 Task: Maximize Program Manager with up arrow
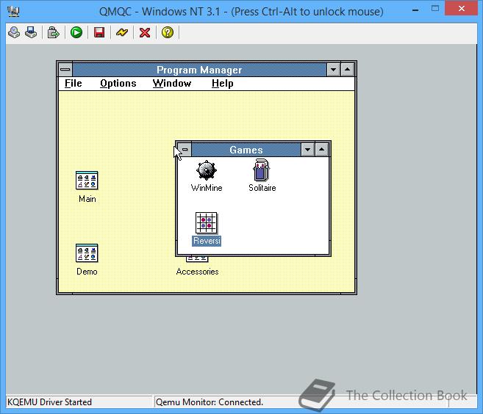[x=348, y=70]
